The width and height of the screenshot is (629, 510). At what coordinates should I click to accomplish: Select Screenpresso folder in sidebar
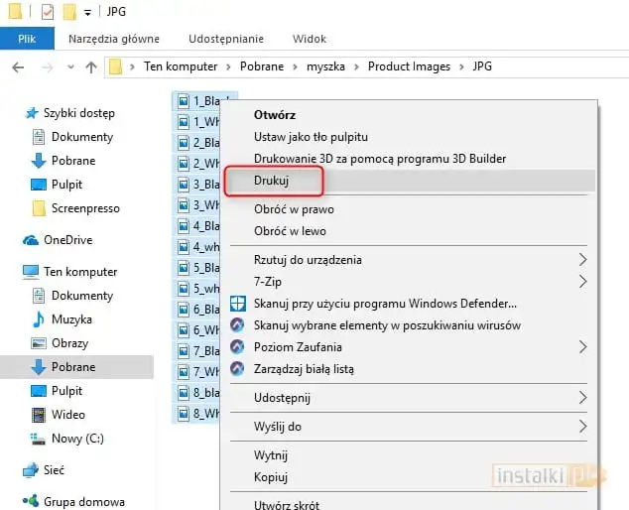click(x=85, y=208)
